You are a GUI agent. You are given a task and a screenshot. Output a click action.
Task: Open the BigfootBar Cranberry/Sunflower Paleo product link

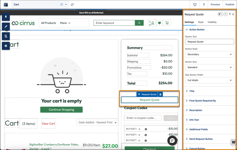coord(54,146)
